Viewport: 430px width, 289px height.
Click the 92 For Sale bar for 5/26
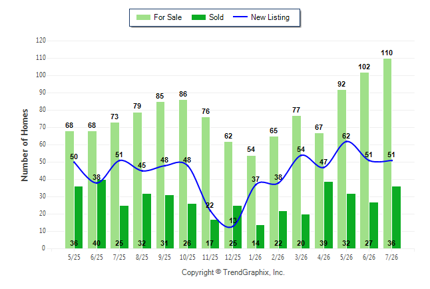pyautogui.click(x=342, y=169)
